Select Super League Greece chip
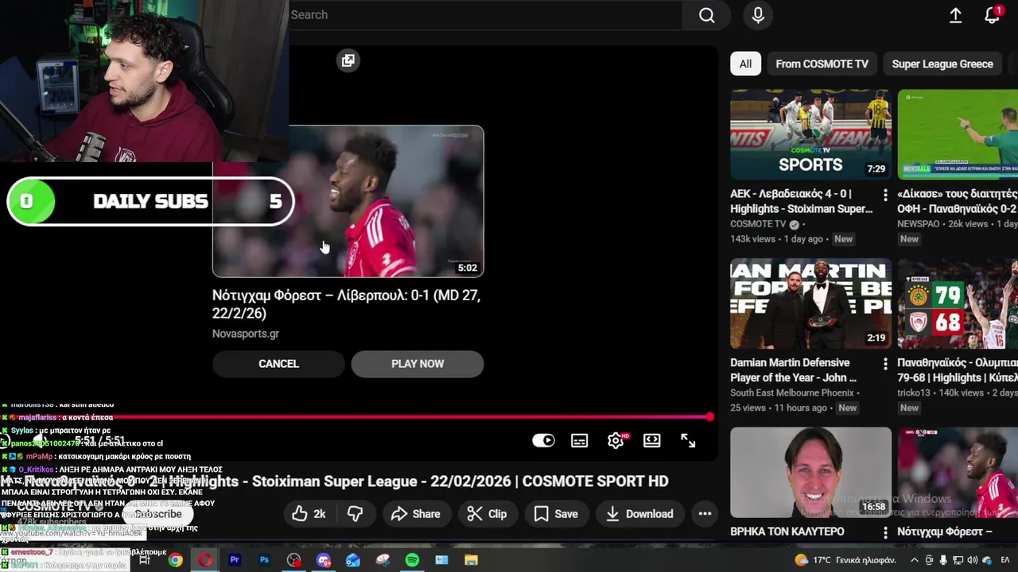Image resolution: width=1018 pixels, height=572 pixels. point(942,64)
